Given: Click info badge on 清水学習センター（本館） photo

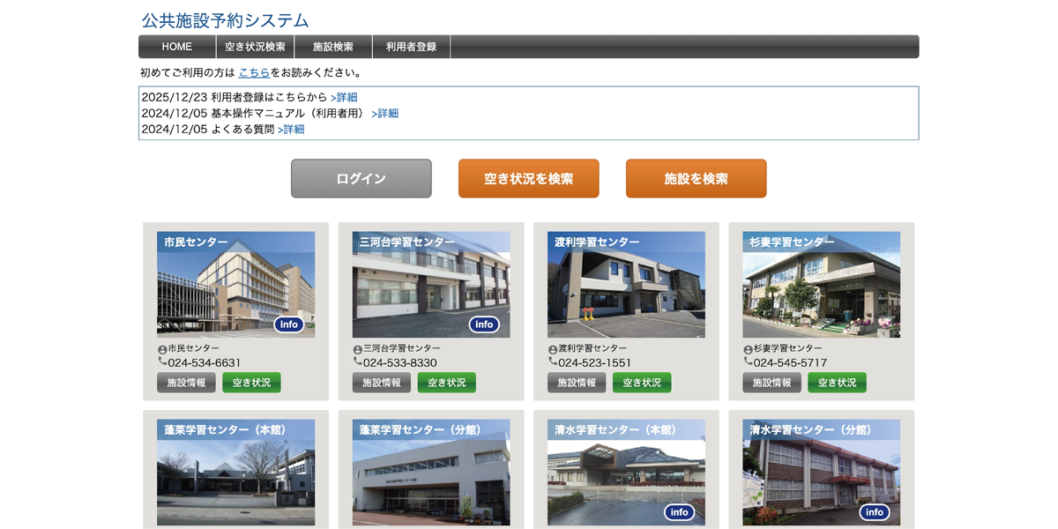Looking at the screenshot, I should coord(679,512).
